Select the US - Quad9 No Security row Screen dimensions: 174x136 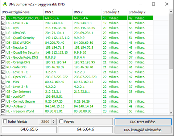point(77,52)
